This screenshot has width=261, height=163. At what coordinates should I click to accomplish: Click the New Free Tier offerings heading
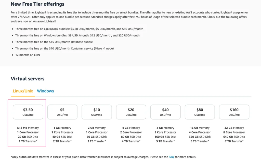point(37,4)
